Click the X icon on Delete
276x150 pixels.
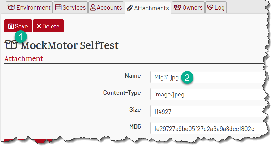coord(39,26)
